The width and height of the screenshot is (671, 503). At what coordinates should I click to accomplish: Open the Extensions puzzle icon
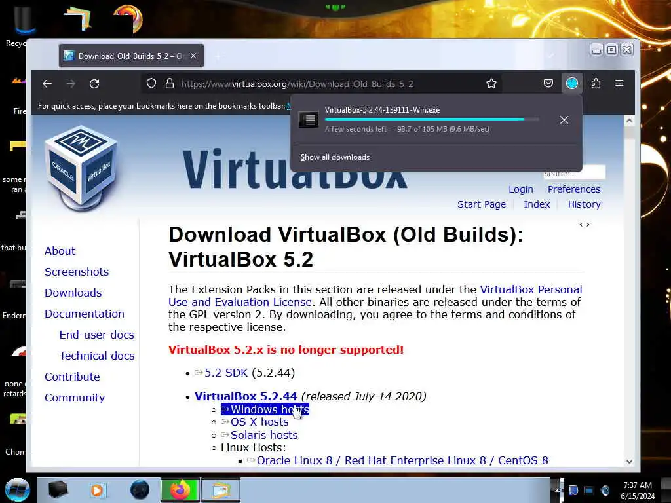(596, 83)
